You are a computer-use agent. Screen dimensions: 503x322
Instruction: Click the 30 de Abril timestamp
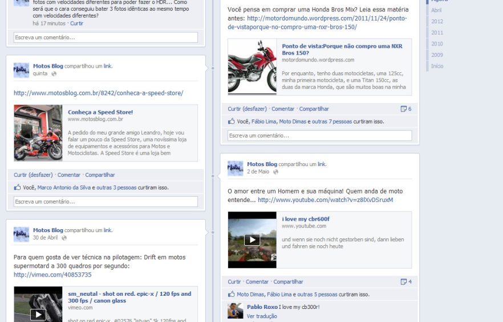[45, 238]
